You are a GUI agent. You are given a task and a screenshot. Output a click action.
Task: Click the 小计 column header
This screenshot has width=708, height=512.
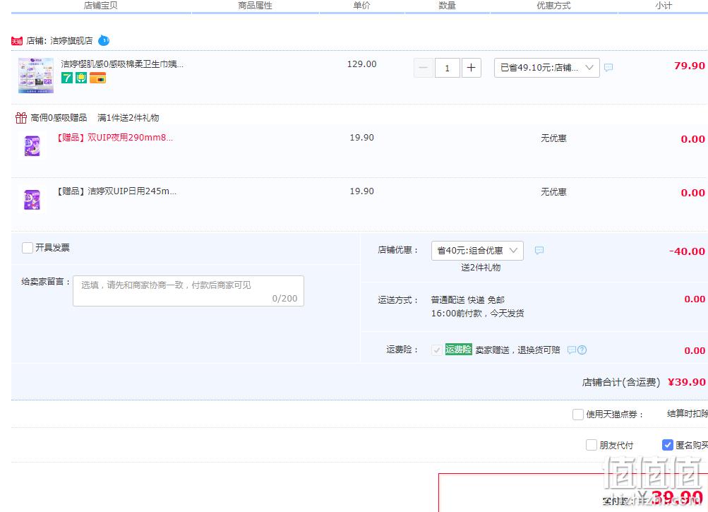pos(664,6)
